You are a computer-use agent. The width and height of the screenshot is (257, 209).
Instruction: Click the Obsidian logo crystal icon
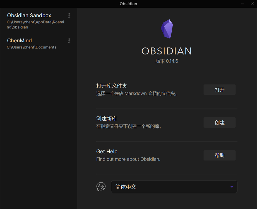point(167,28)
